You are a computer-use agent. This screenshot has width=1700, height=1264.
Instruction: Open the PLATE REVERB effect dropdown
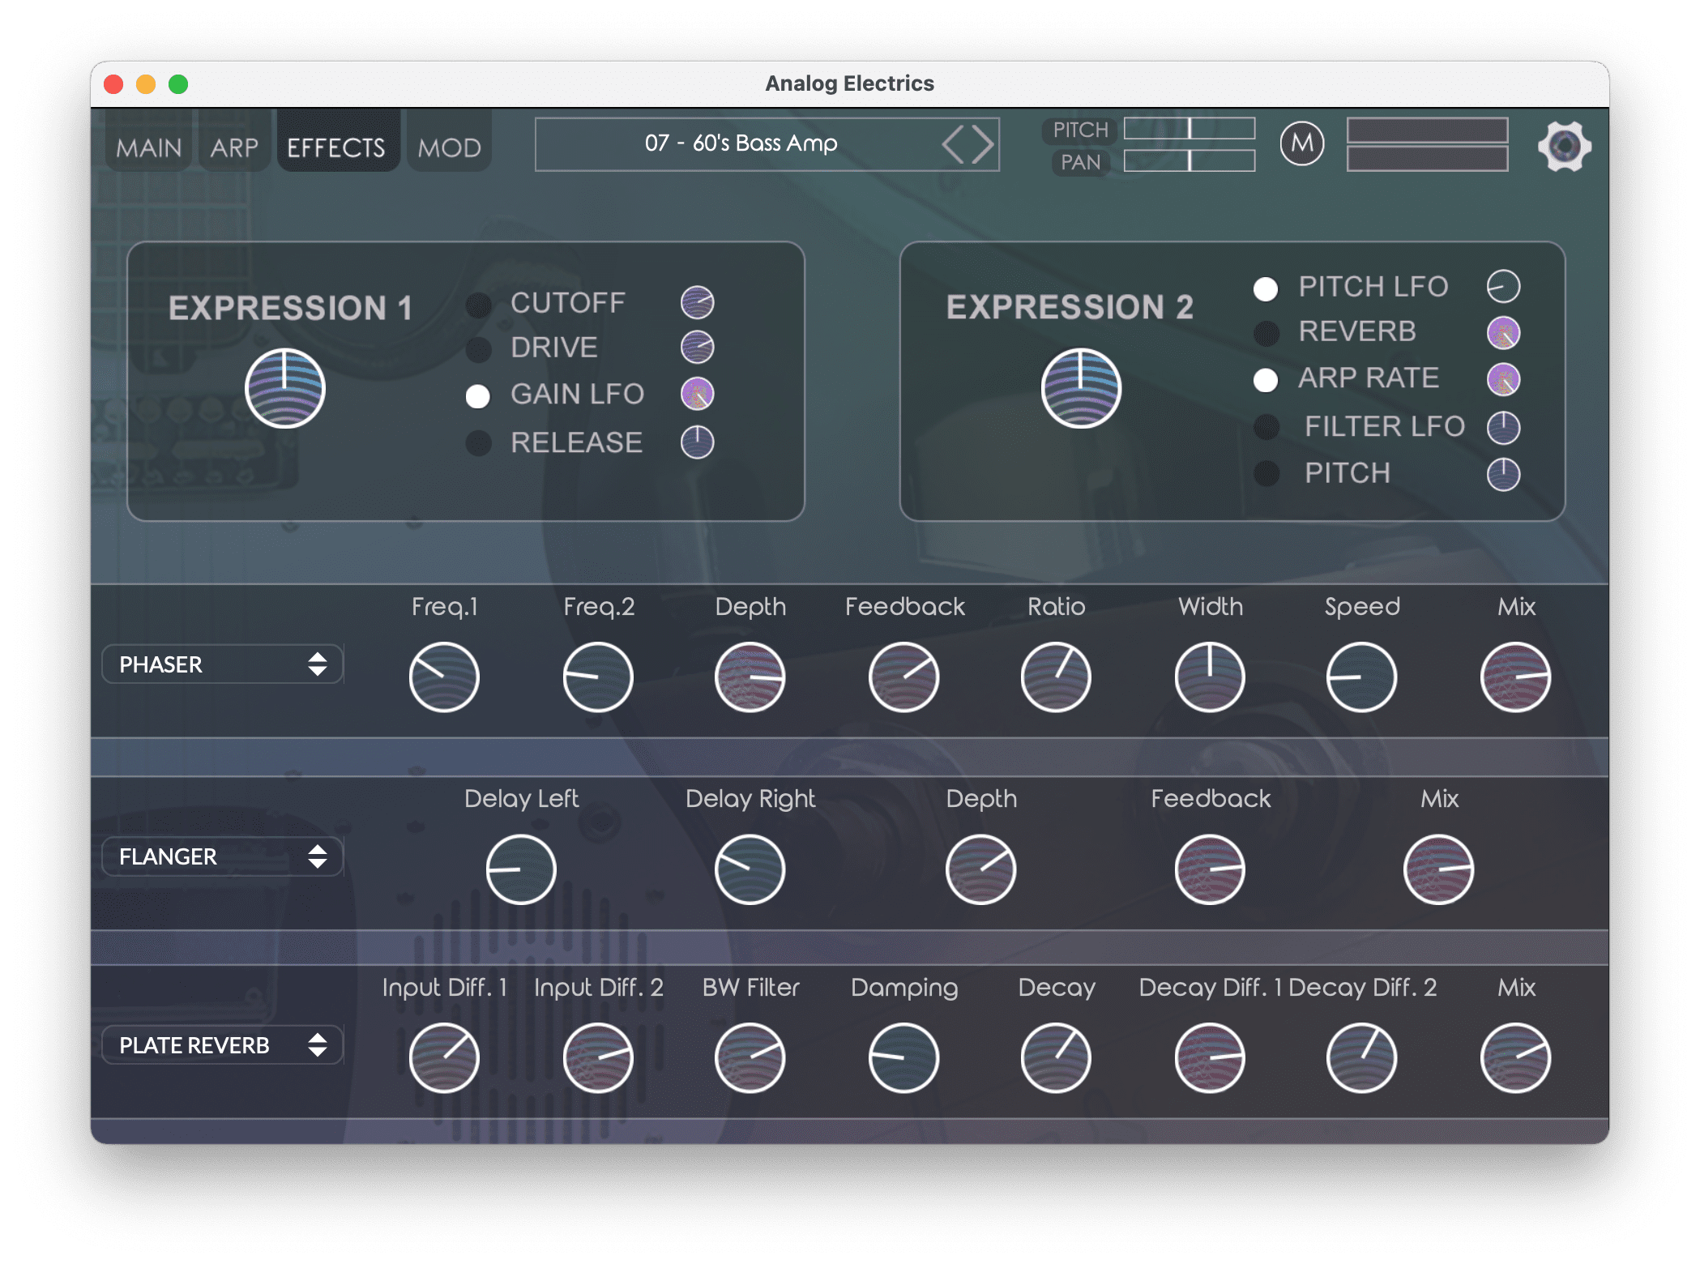point(222,1045)
